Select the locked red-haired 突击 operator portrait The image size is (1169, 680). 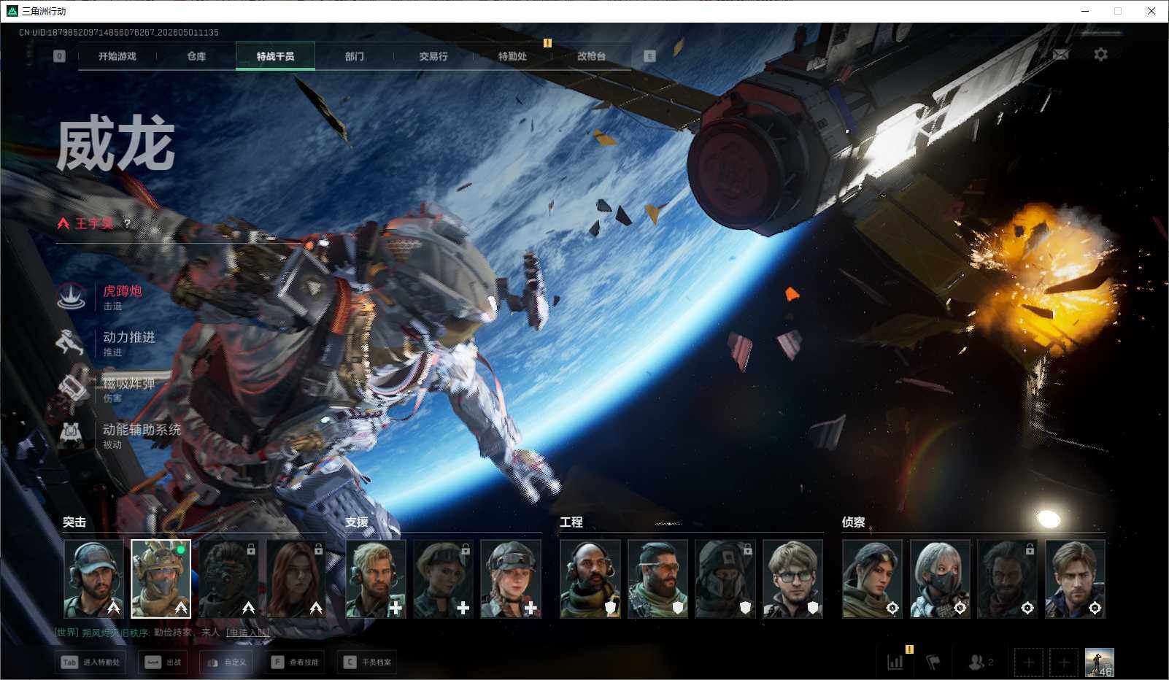tap(296, 579)
